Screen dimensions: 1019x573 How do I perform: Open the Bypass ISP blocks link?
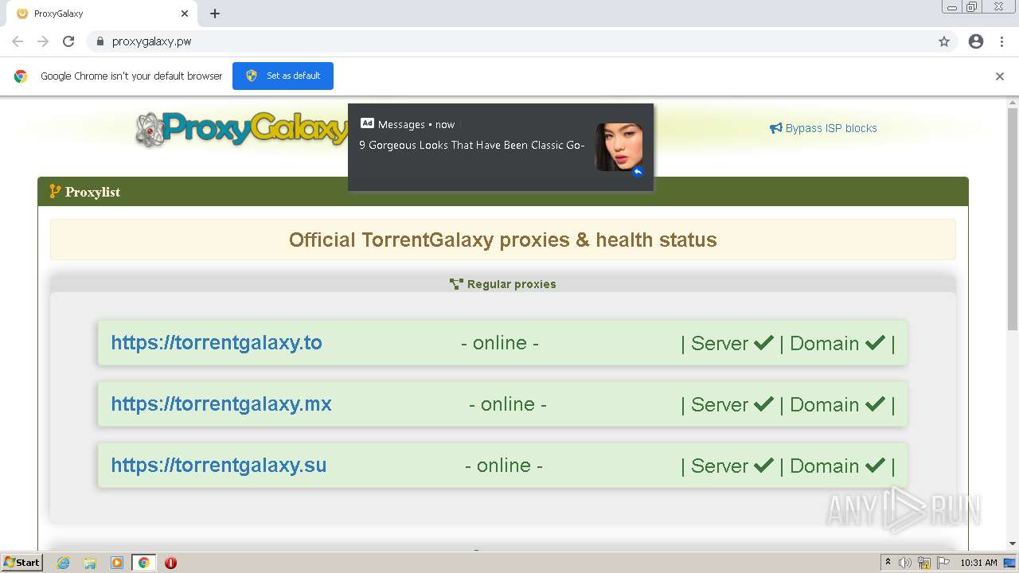point(831,128)
